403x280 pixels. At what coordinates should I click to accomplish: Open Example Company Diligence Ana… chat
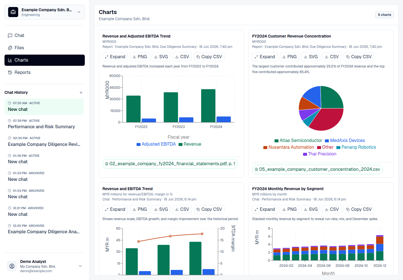click(x=44, y=229)
